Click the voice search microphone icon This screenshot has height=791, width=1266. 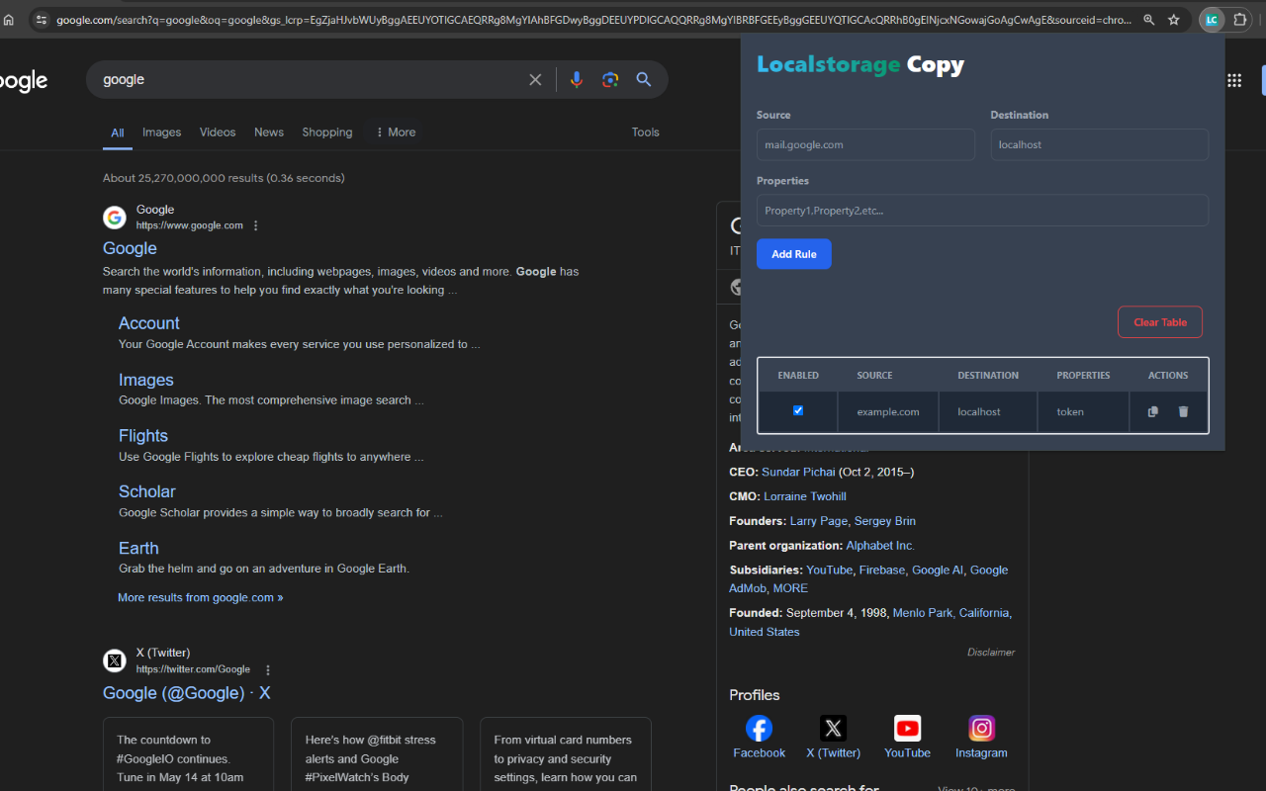tap(577, 79)
